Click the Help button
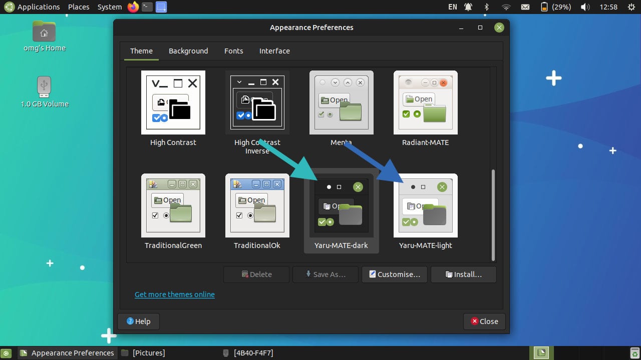 tap(138, 321)
